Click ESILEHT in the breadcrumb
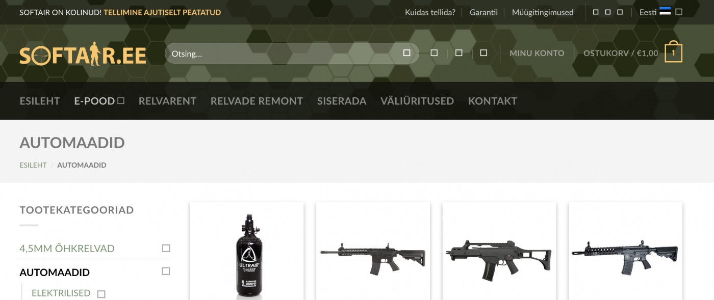The image size is (714, 300). [33, 165]
